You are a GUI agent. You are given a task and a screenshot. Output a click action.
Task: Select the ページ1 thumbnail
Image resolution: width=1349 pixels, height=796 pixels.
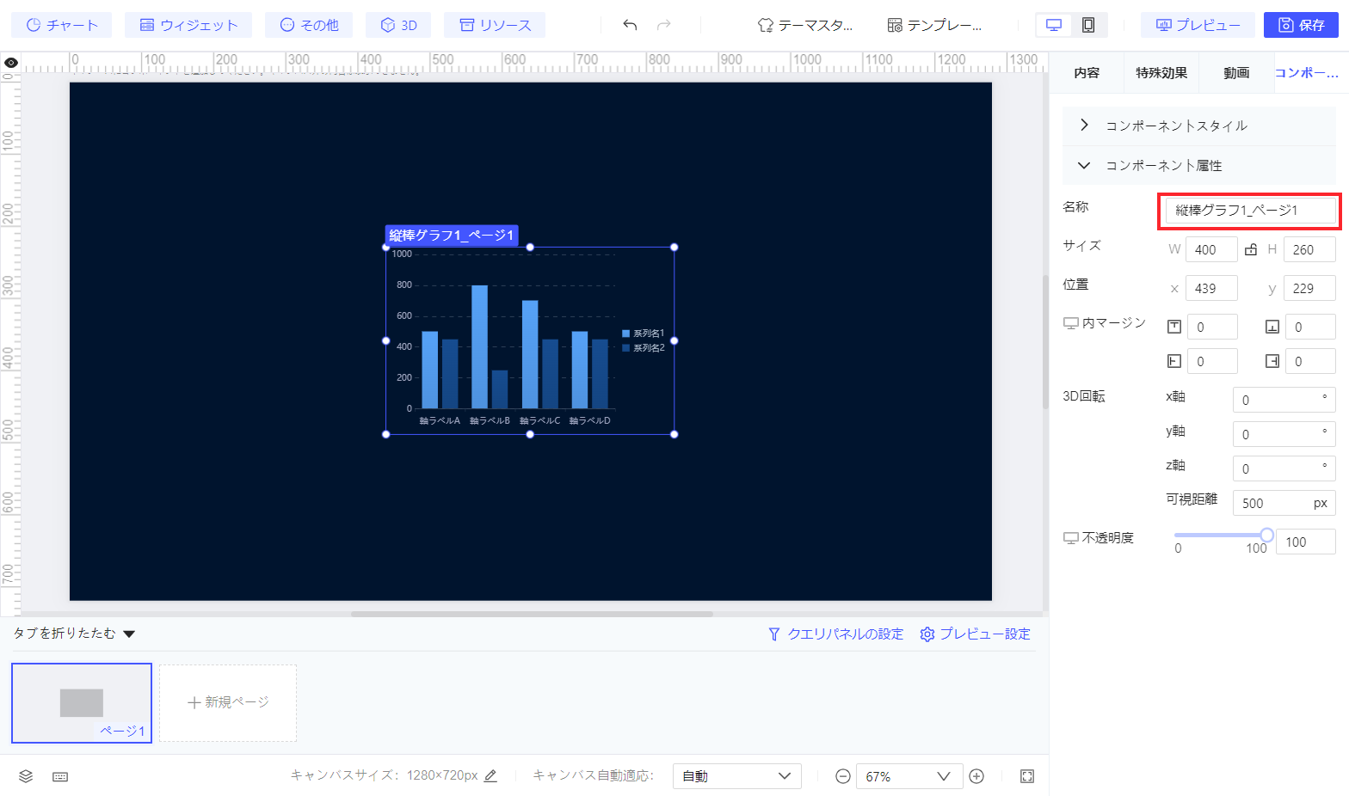click(x=82, y=703)
